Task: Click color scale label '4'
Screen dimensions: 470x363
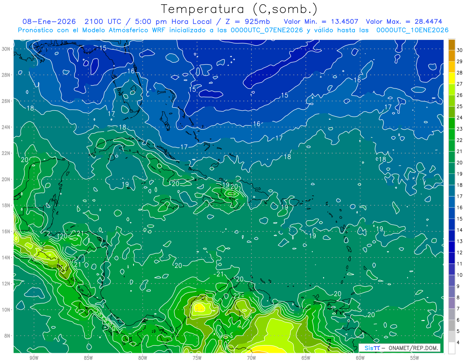Action: coord(458,343)
